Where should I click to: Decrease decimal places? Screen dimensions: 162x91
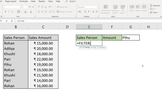[96, 12]
